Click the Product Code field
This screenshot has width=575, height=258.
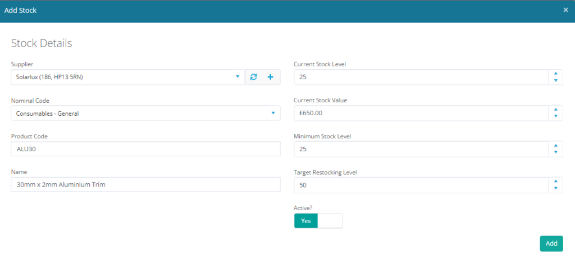pos(145,149)
